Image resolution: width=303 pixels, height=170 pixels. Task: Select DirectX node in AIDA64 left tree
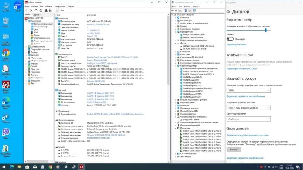[x=34, y=66]
